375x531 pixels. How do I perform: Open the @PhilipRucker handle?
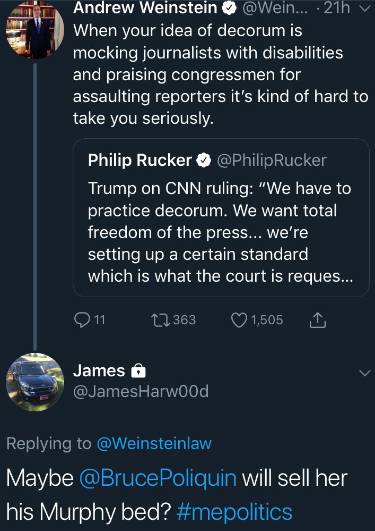tap(272, 160)
